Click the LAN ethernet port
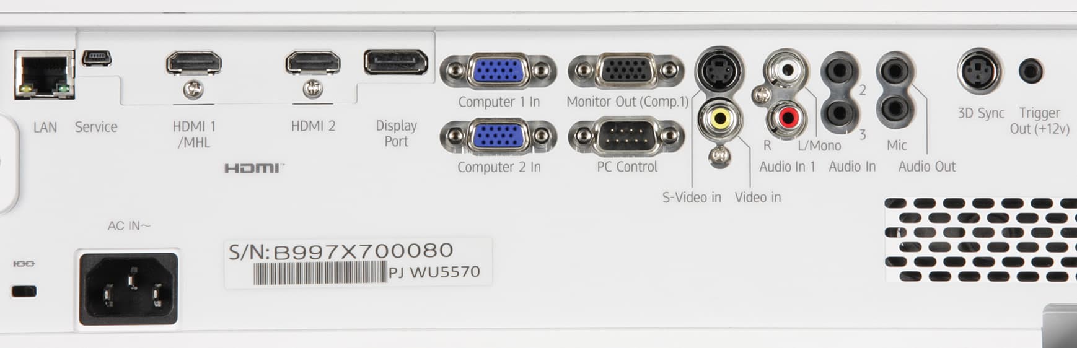 point(45,75)
